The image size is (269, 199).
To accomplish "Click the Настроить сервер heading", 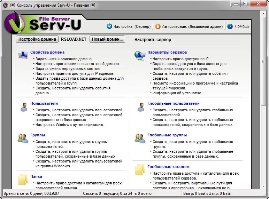I will [x=153, y=40].
